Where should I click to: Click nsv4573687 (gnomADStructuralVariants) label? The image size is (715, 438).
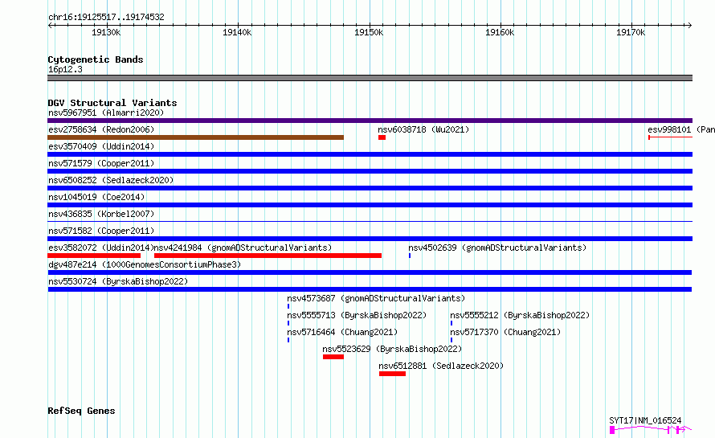pyautogui.click(x=376, y=298)
